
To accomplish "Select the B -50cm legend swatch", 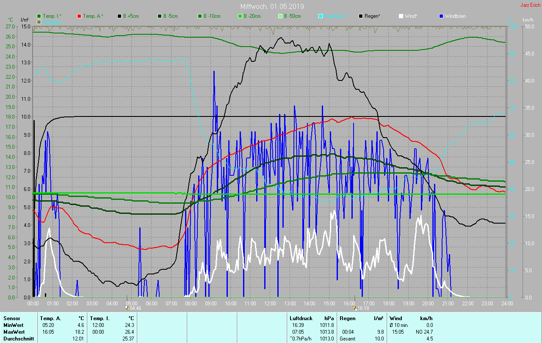I will (x=280, y=16).
